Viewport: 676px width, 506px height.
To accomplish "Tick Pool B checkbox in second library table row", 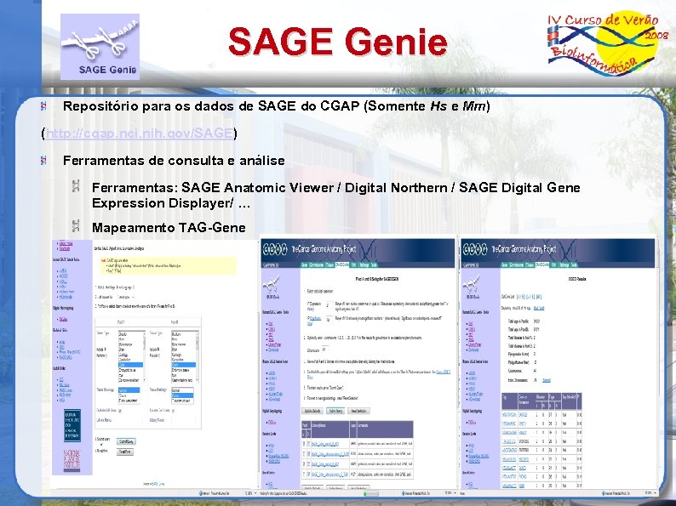I will (309, 453).
